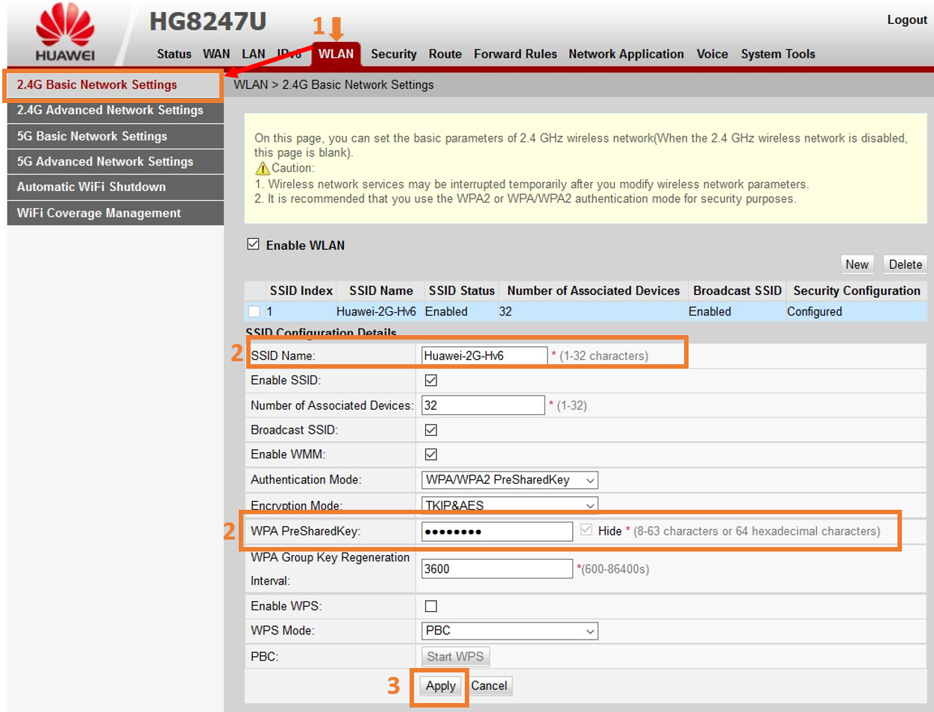
Task: Click the caution warning triangle icon
Action: [262, 169]
